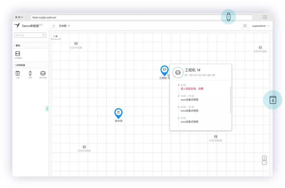Collapse the 基站 section
This screenshot has height=188, width=285.
(x=14, y=46)
